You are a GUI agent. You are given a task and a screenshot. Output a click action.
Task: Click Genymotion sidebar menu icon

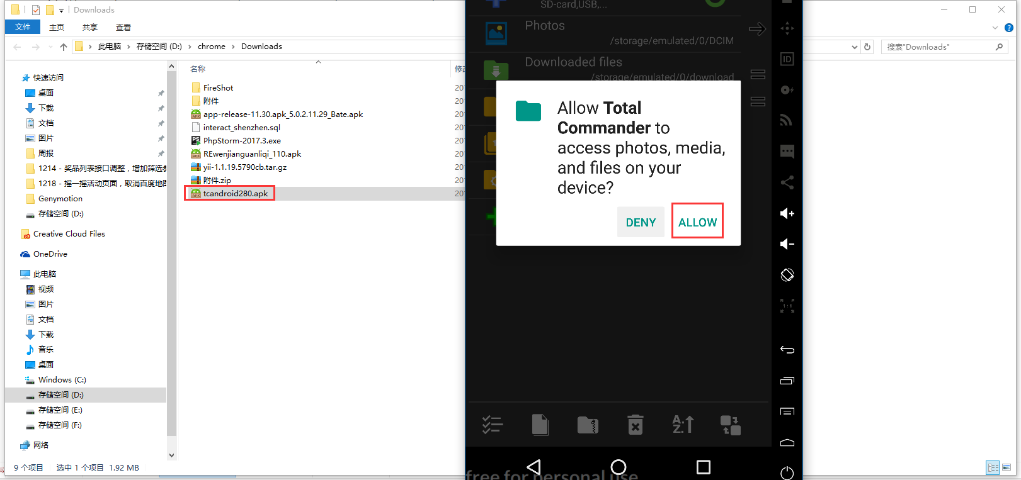[x=787, y=411]
